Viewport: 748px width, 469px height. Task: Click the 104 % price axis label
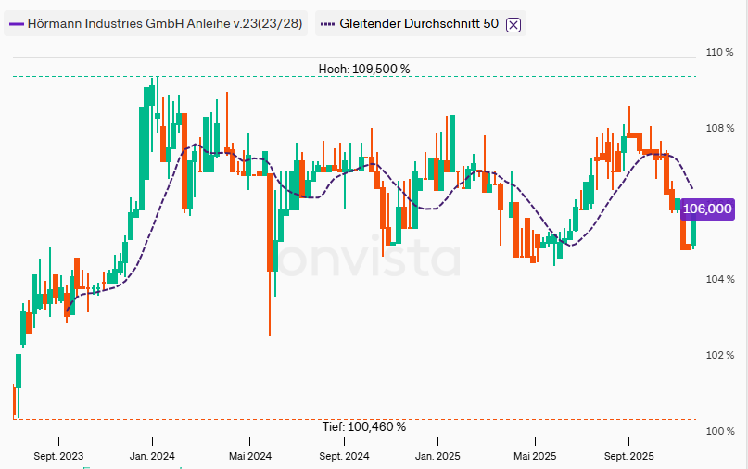pos(719,280)
